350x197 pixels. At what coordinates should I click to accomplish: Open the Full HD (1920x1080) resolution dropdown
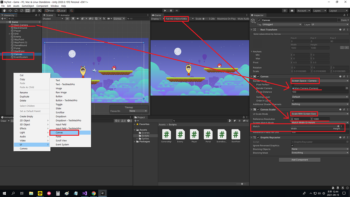(x=176, y=18)
